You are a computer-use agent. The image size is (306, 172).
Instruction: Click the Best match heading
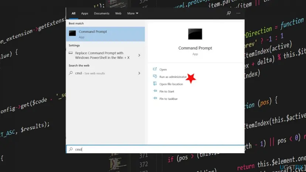pyautogui.click(x=76, y=23)
